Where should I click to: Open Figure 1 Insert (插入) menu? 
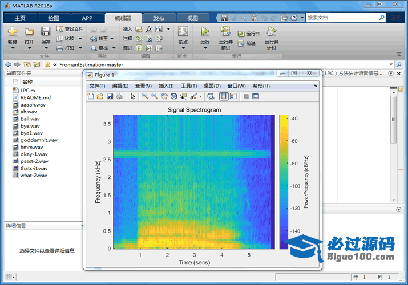click(166, 86)
